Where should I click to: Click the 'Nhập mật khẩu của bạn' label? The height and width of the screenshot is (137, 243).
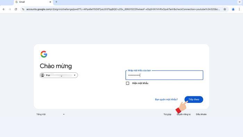(139, 71)
